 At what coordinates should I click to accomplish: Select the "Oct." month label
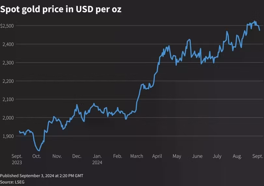pyautogui.click(x=37, y=156)
